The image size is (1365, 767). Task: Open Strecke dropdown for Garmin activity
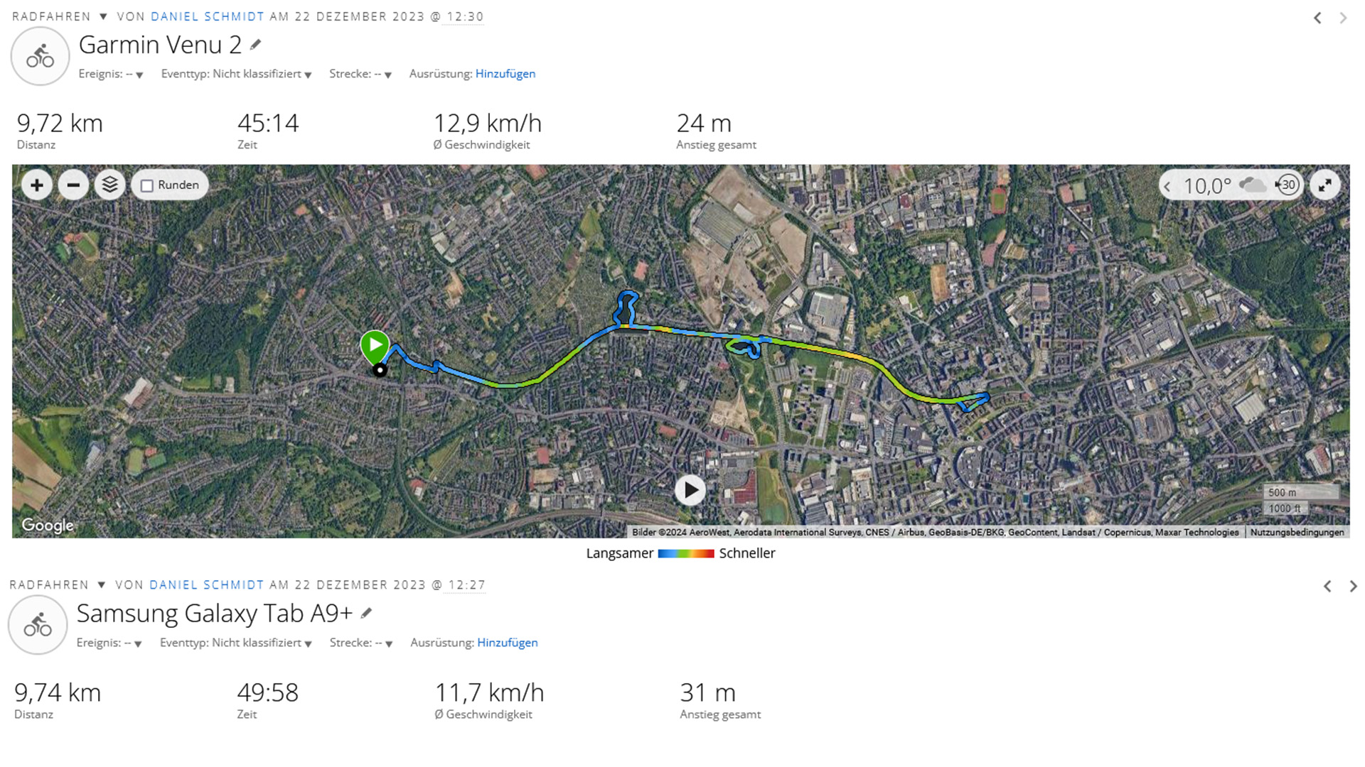click(x=360, y=74)
